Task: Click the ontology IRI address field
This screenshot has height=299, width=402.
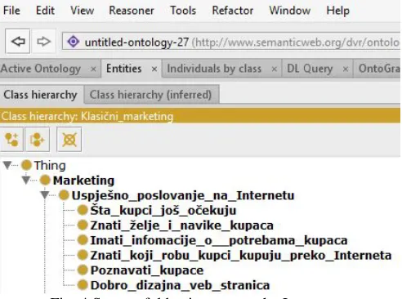Action: pyautogui.click(x=231, y=42)
